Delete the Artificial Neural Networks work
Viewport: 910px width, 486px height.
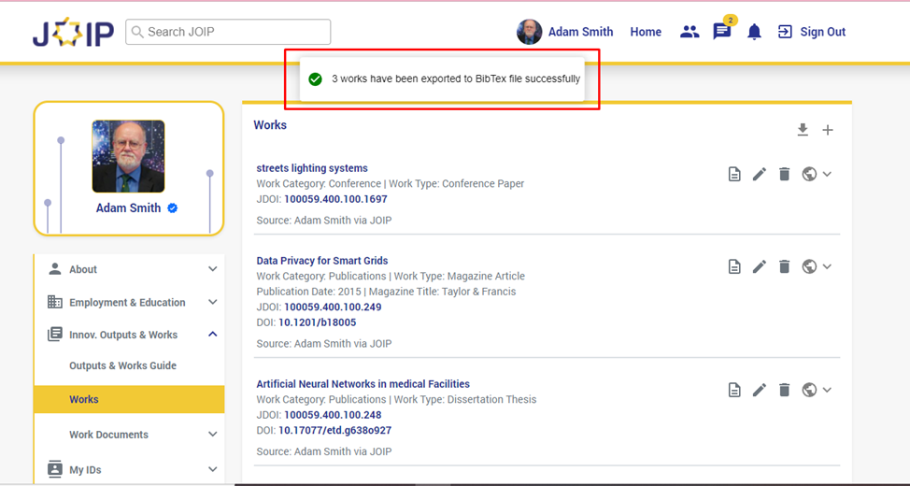785,390
